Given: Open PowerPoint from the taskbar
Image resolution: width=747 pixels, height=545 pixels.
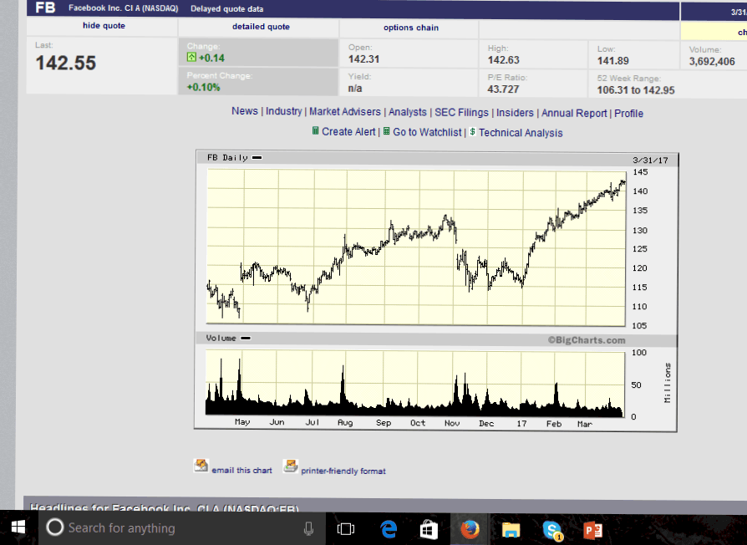Looking at the screenshot, I should pyautogui.click(x=592, y=530).
